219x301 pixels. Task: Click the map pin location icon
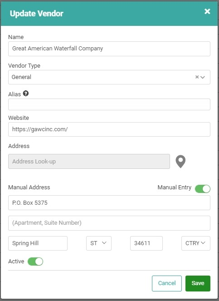pyautogui.click(x=180, y=162)
